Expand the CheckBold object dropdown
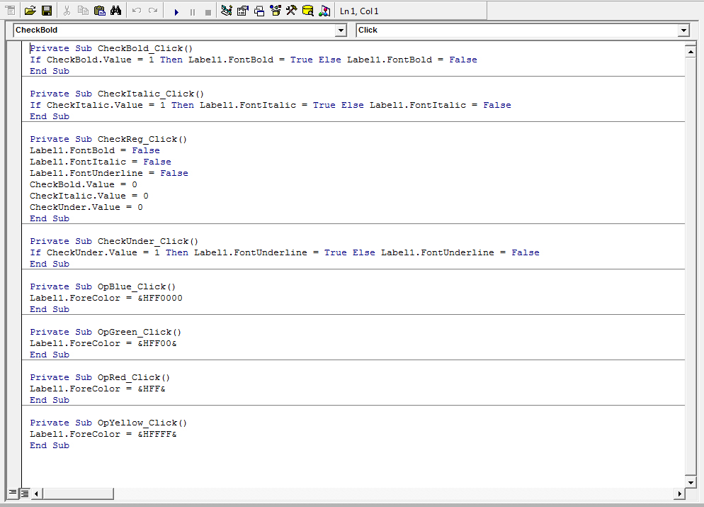Image resolution: width=704 pixels, height=507 pixels. 341,30
